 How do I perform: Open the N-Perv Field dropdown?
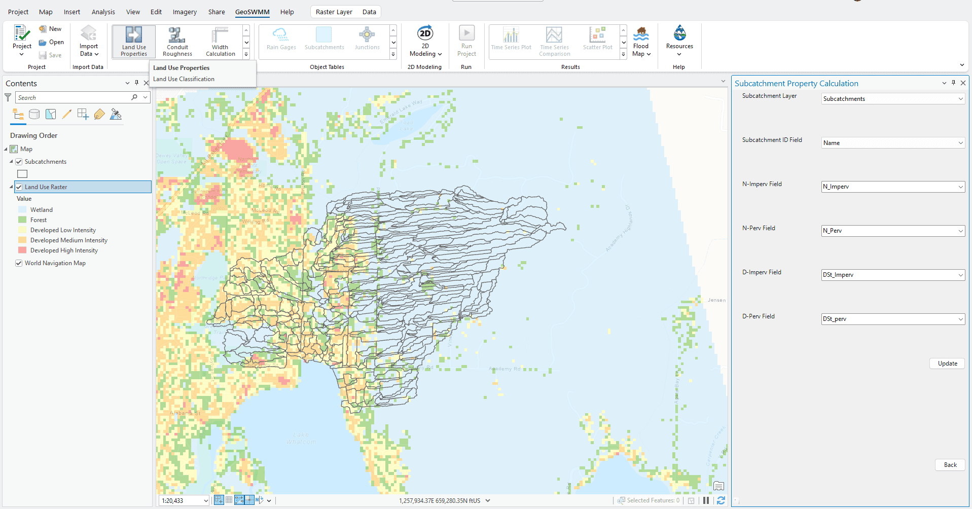tap(893, 231)
